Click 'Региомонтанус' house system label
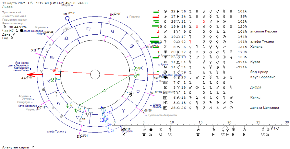Viewport: 290px width, 149px height. (13, 23)
